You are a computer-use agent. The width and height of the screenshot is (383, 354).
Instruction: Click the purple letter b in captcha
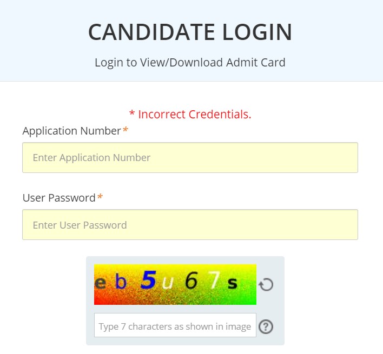(121, 280)
